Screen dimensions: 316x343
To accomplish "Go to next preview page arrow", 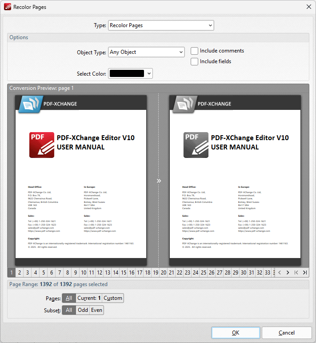I will pyautogui.click(x=288, y=272).
